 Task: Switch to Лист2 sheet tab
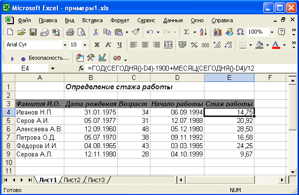pyautogui.click(x=72, y=180)
